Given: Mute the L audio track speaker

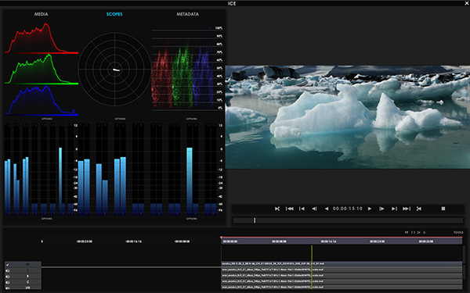Looking at the screenshot, I should 8,270.
